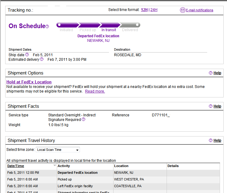Image resolution: width=227 pixels, height=193 pixels.
Task: Click the Signature Required help icon
Action: (83, 119)
